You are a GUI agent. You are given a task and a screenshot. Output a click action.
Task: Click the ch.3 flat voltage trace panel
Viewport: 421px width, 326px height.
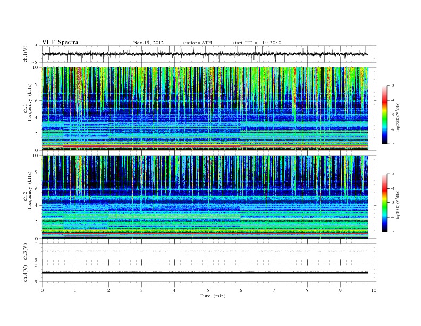(209, 252)
